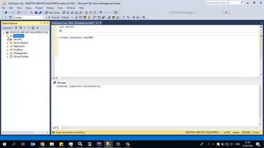264x148 pixels.
Task: Pin or auto-hide the Object Explorer panel
Action: point(45,23)
